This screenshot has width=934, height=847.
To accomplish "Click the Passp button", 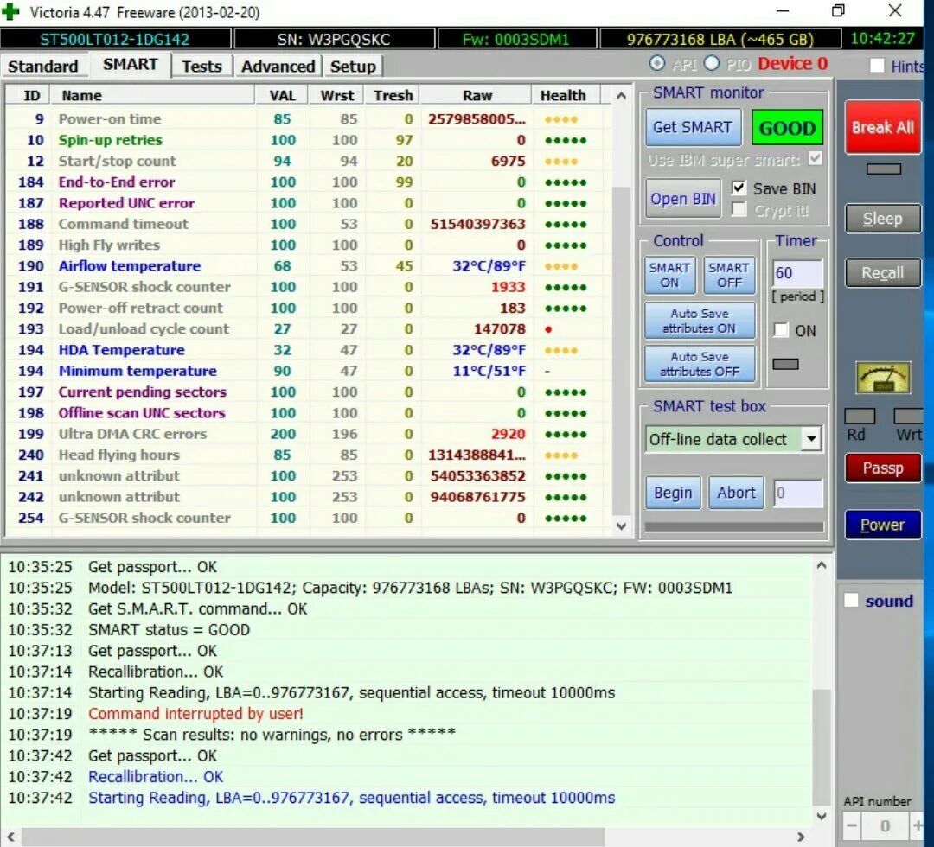I will pyautogui.click(x=883, y=468).
